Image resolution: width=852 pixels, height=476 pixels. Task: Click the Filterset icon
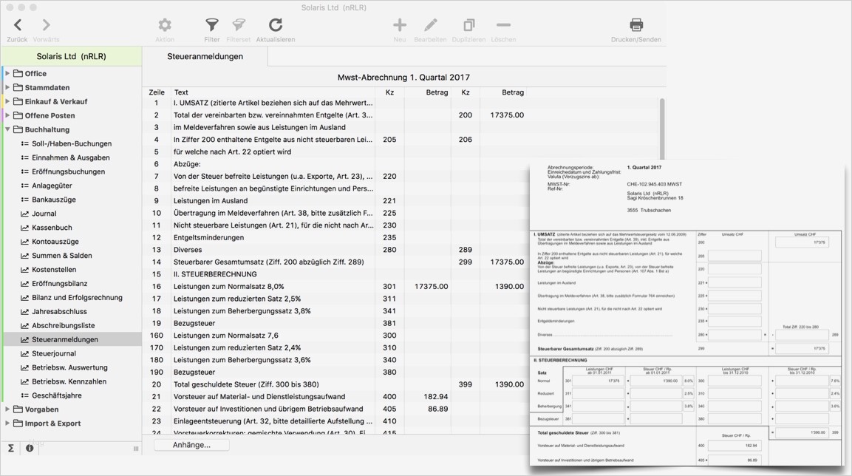pos(239,25)
